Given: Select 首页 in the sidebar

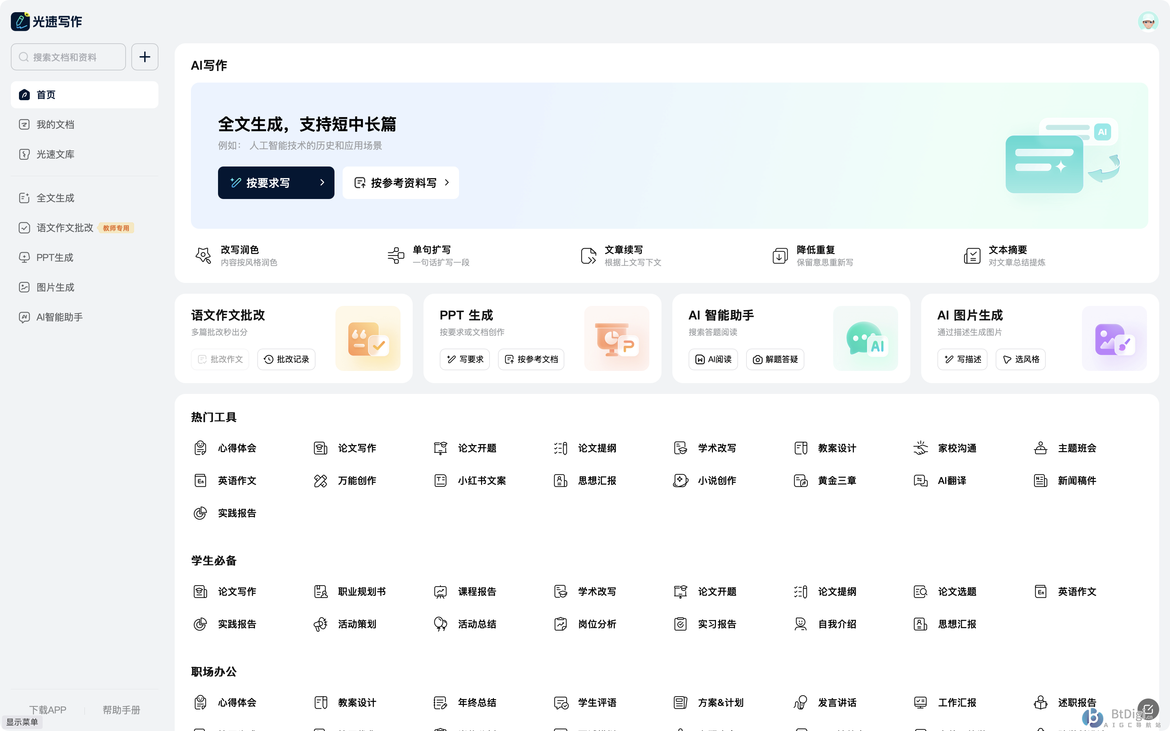Looking at the screenshot, I should click(x=85, y=95).
